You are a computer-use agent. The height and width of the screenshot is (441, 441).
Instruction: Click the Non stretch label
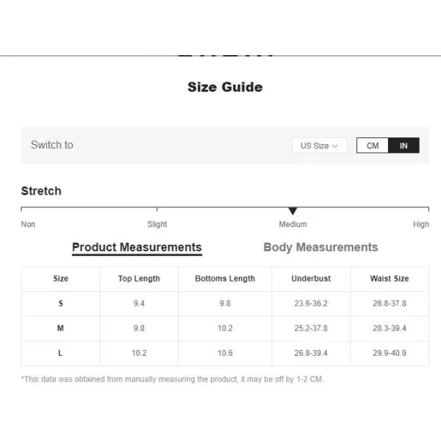(x=28, y=224)
